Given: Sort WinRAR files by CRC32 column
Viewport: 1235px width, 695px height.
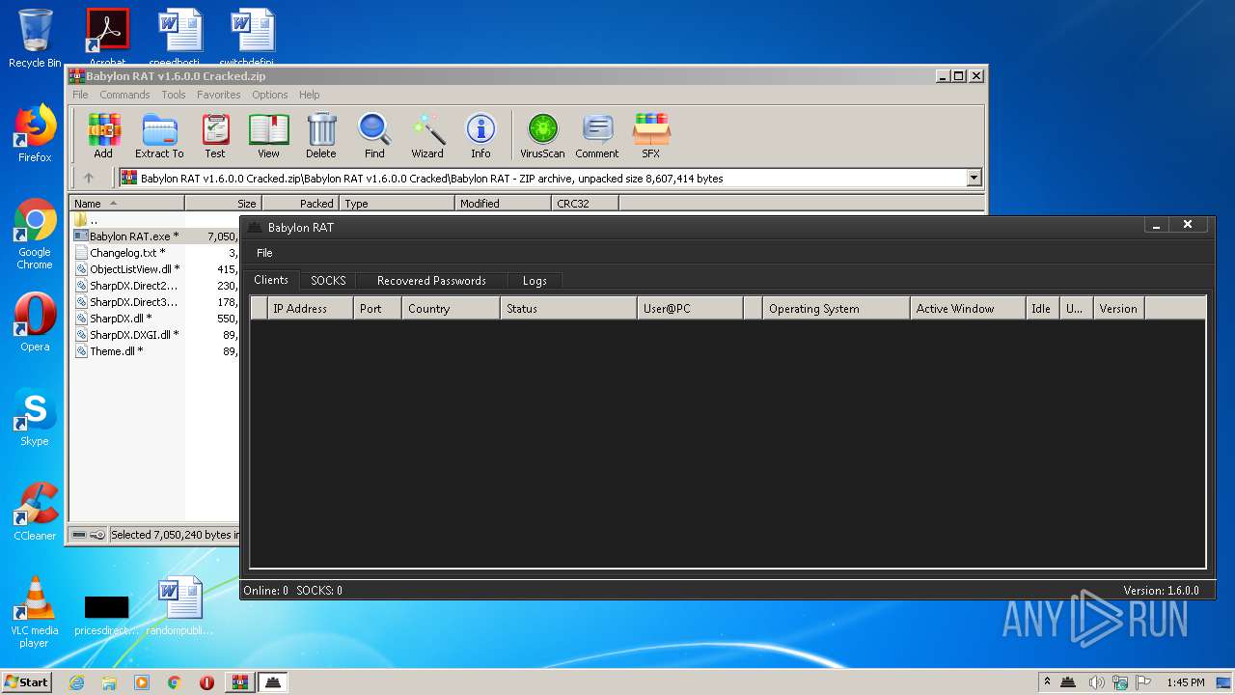Looking at the screenshot, I should [x=585, y=204].
